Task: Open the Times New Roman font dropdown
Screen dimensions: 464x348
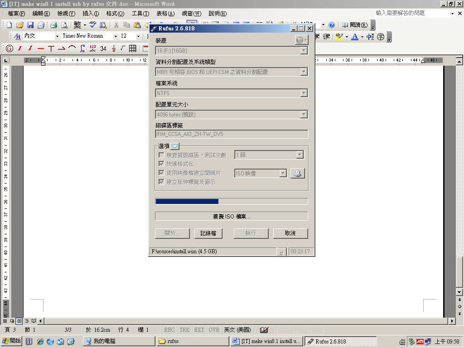Action: point(116,36)
